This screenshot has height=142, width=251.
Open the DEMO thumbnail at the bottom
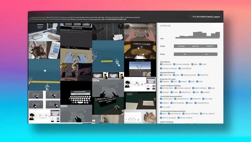[108, 119]
